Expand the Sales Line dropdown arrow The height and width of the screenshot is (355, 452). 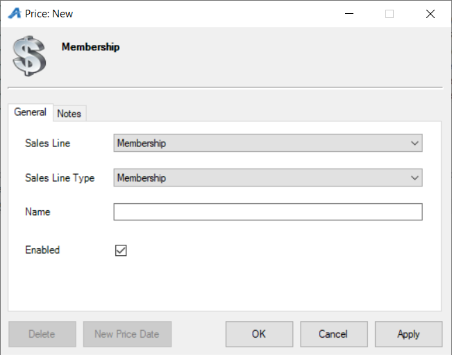415,143
